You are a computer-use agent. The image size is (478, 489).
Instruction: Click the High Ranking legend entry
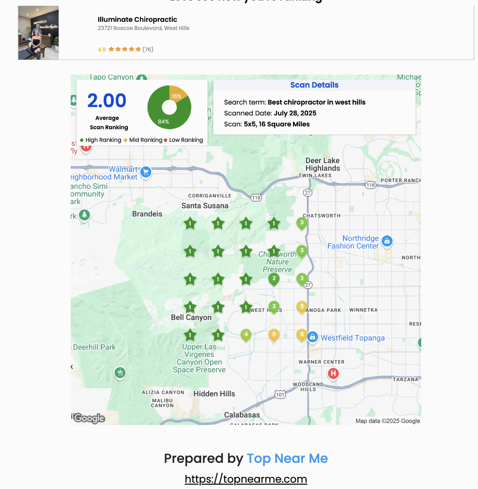[x=100, y=140]
